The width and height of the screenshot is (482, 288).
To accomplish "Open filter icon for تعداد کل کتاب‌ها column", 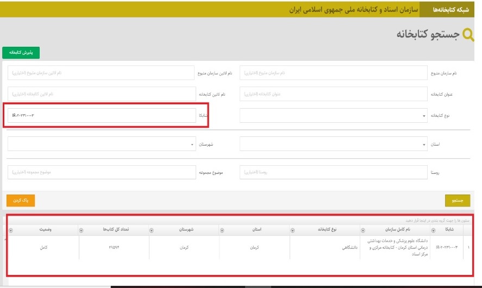I will [x=82, y=230].
